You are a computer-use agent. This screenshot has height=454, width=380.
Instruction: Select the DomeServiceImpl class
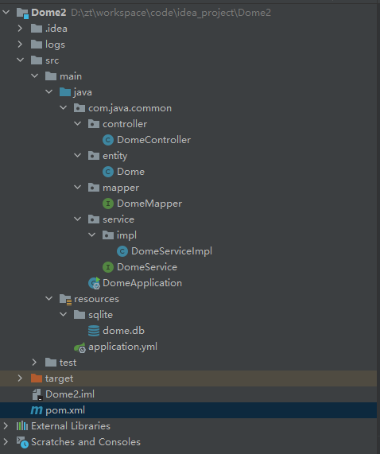(x=172, y=251)
